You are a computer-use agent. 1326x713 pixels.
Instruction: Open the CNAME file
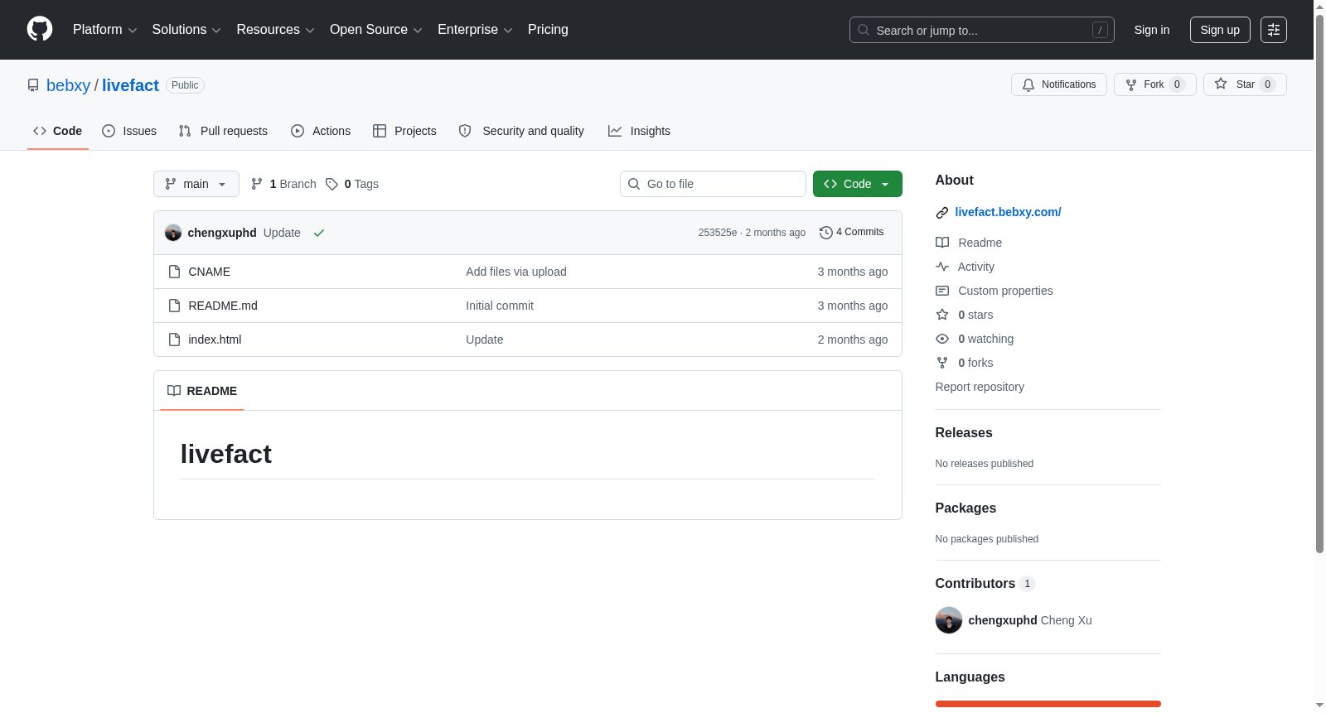(x=210, y=272)
